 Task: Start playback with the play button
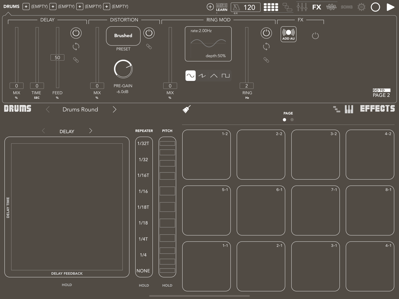pyautogui.click(x=390, y=7)
